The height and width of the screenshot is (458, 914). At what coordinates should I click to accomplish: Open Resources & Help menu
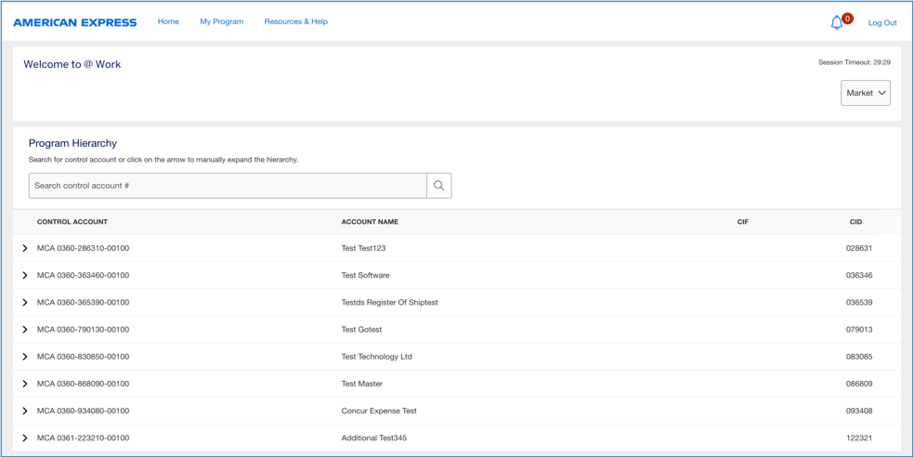pos(295,21)
